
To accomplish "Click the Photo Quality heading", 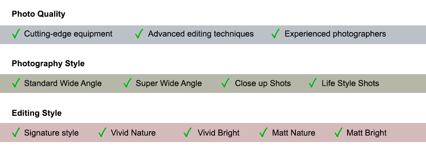I will [x=38, y=14].
